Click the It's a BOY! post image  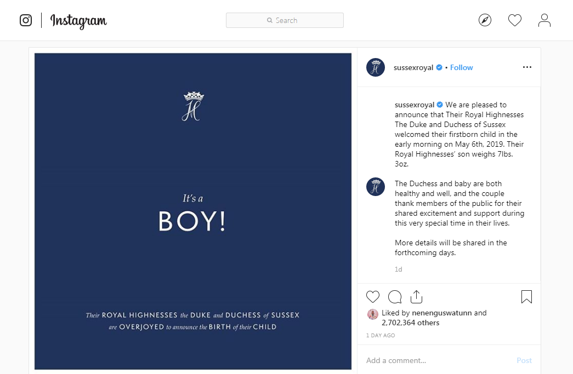193,211
